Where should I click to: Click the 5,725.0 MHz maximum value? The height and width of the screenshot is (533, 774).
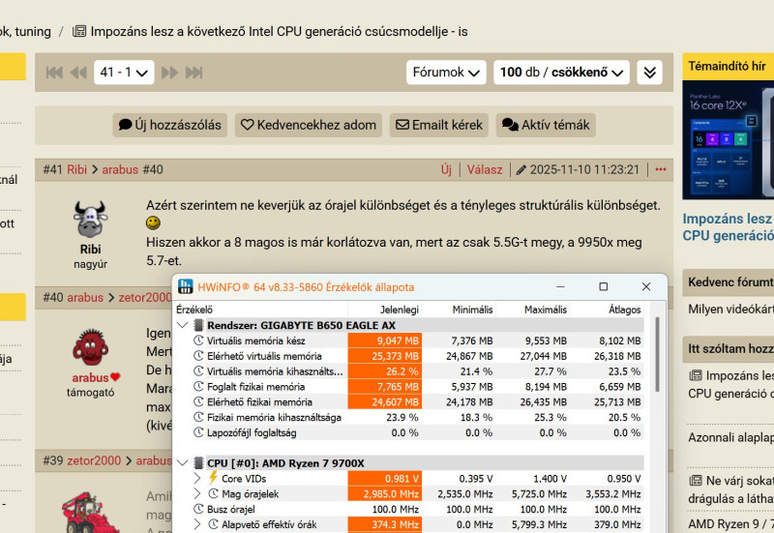(539, 493)
